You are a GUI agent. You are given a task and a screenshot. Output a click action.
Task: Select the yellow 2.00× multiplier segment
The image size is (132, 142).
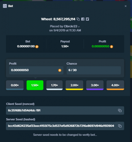click(x=74, y=85)
